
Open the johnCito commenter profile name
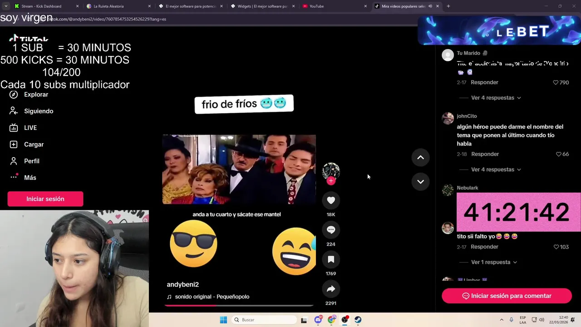click(467, 116)
